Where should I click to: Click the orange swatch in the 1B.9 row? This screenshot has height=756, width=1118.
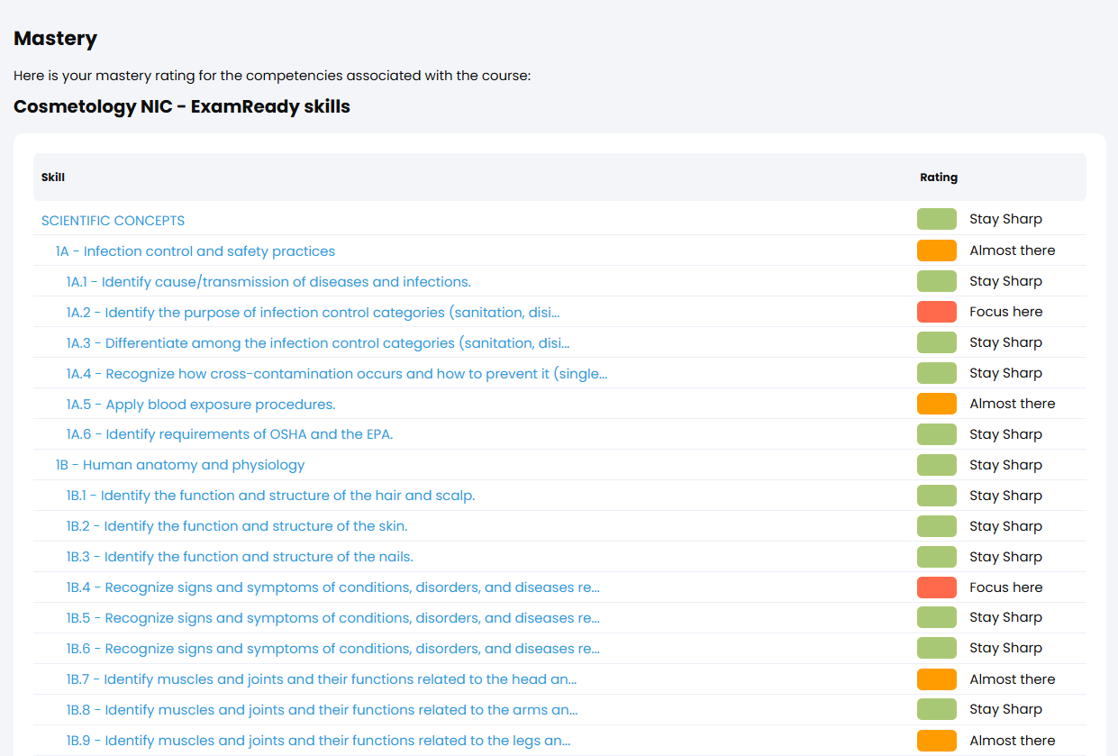937,741
